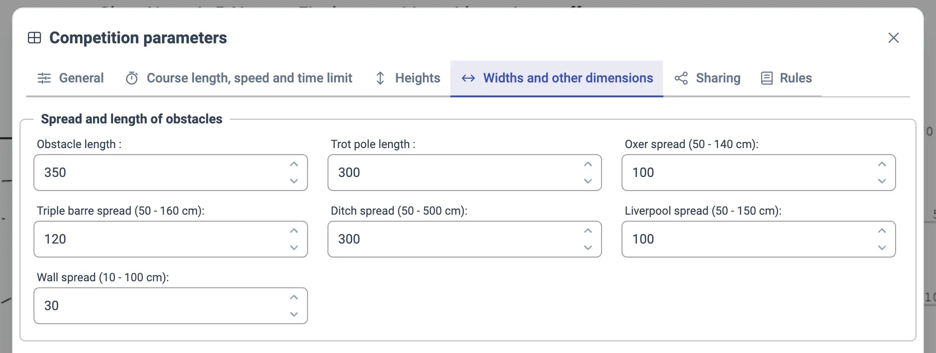Increase Obstacle length with up arrow

pos(294,164)
